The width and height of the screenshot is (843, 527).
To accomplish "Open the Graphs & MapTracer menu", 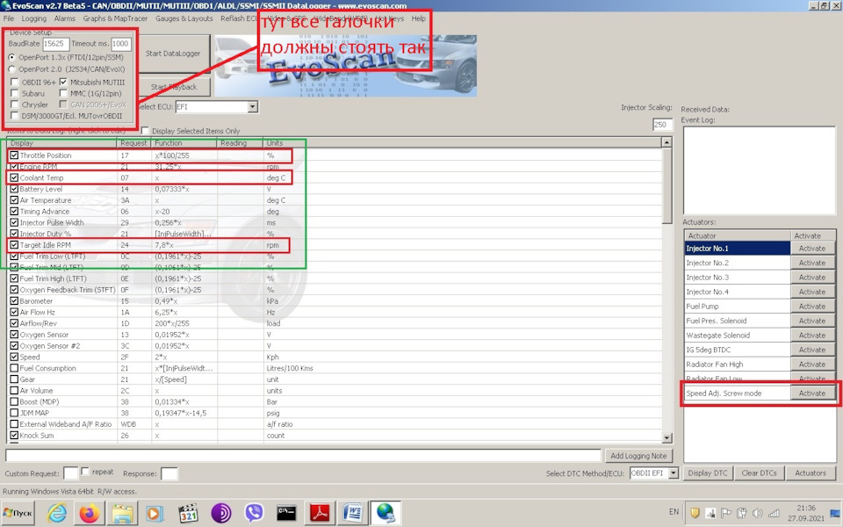I will click(x=115, y=18).
